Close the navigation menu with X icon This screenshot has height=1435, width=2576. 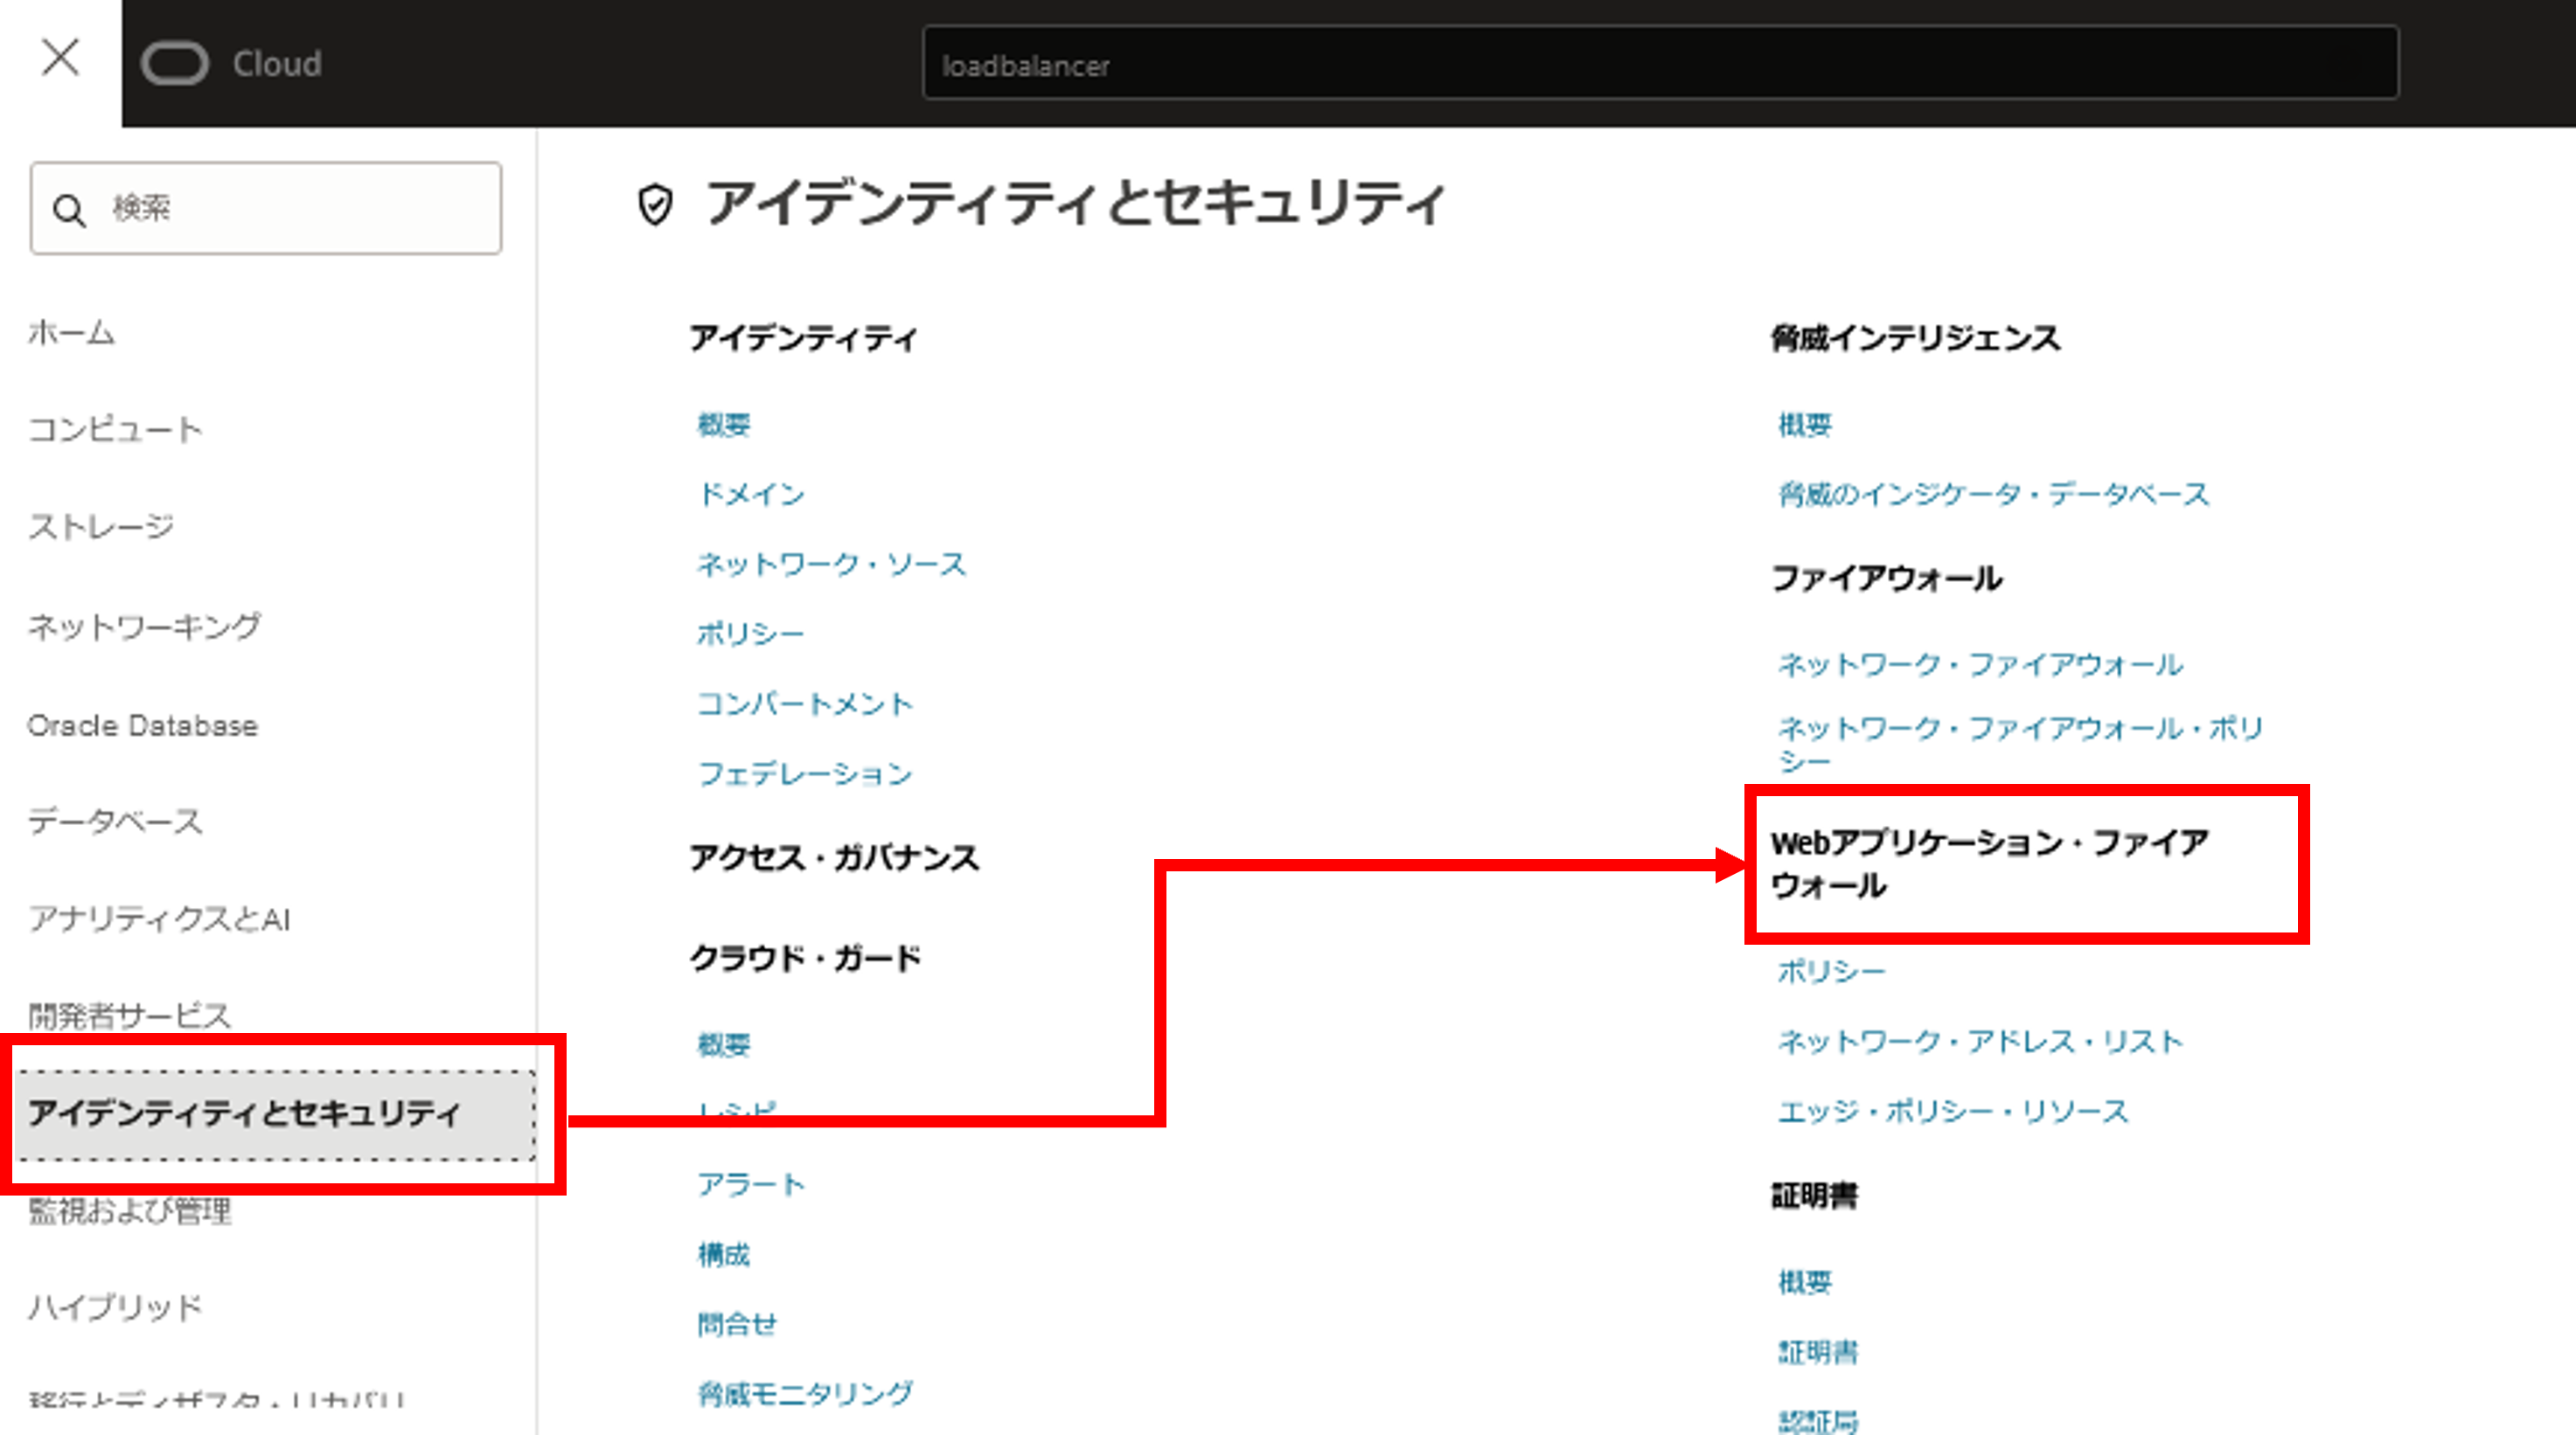pyautogui.click(x=60, y=57)
